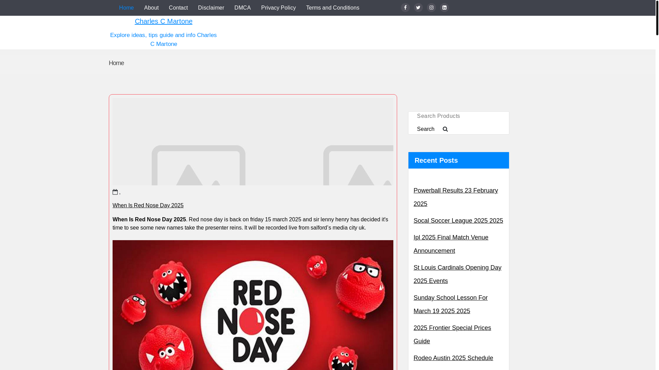Open 2025 Frontier Special Prices Guide post
Viewport: 659px width, 370px height.
tap(452, 334)
